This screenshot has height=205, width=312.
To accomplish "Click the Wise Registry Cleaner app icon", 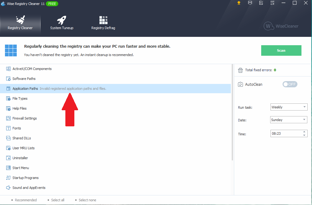I will pos(3,4).
